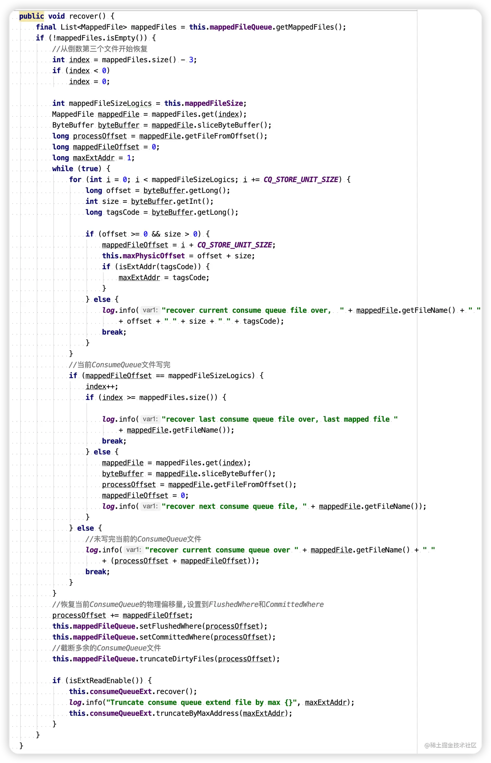Click the comment mentioning FlushedWhere和CommittedWhere

(188, 604)
